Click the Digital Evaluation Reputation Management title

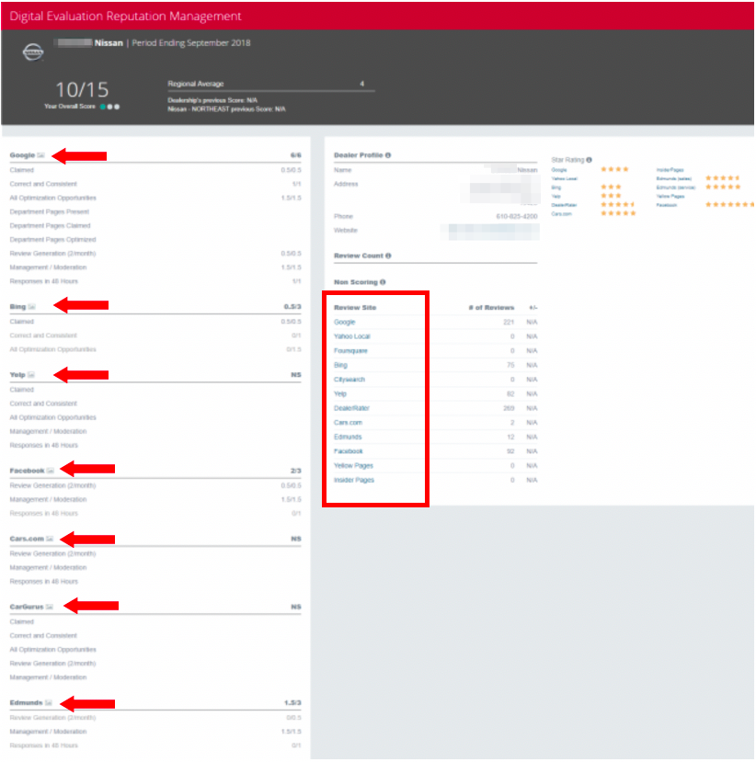[x=125, y=16]
